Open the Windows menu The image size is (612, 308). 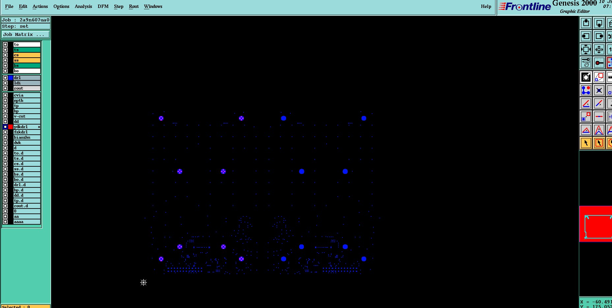153,6
